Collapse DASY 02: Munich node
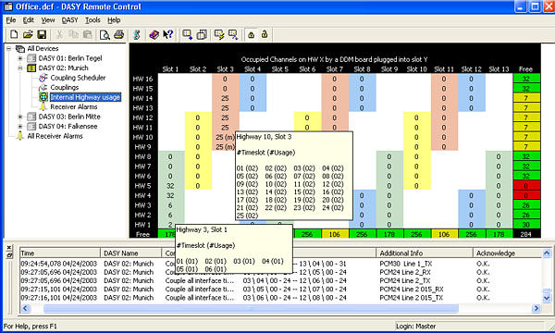The height and width of the screenshot is (333, 555). [x=20, y=68]
